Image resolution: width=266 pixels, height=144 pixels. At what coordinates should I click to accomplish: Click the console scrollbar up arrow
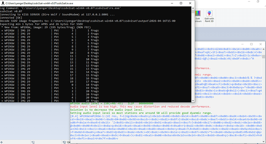tap(193, 8)
